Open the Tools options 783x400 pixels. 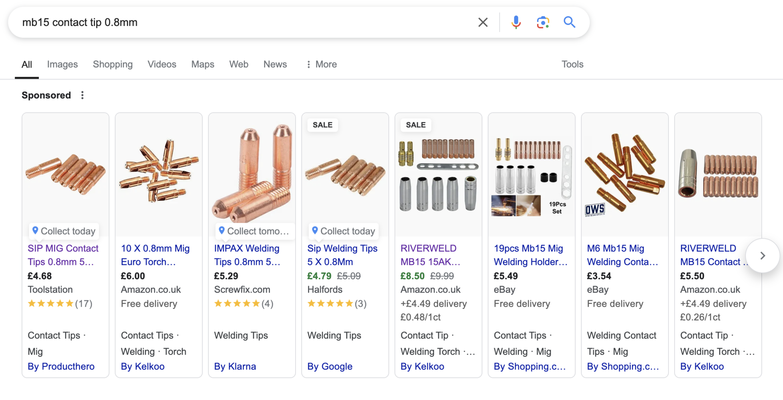point(572,64)
